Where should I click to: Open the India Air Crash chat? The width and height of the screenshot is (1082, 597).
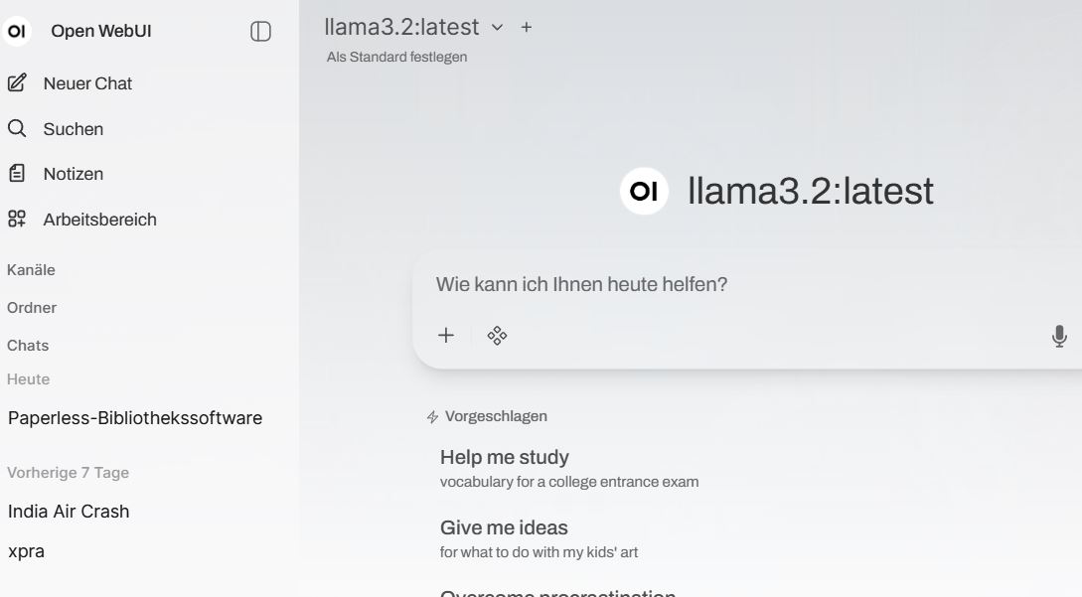tap(69, 512)
